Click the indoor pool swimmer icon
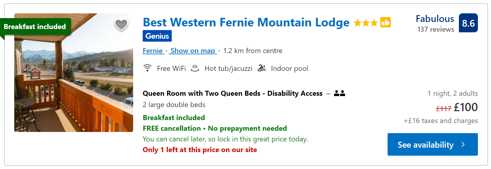 tap(262, 68)
